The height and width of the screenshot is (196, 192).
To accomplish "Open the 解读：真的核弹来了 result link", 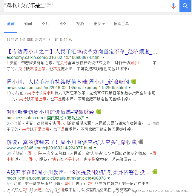I will pos(72,142).
